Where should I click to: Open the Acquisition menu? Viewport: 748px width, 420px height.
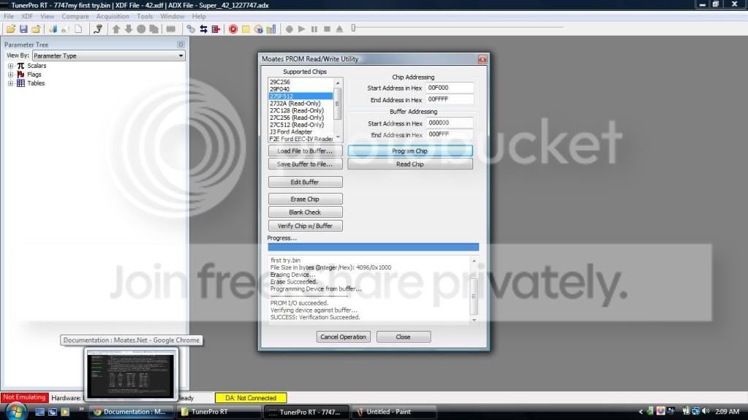(113, 16)
